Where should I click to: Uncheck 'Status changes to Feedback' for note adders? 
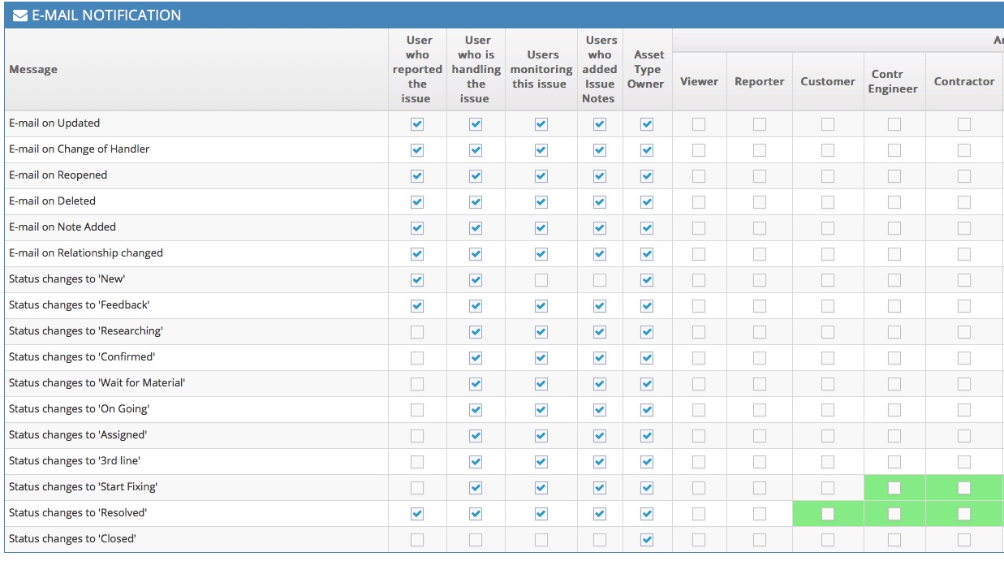pos(600,306)
